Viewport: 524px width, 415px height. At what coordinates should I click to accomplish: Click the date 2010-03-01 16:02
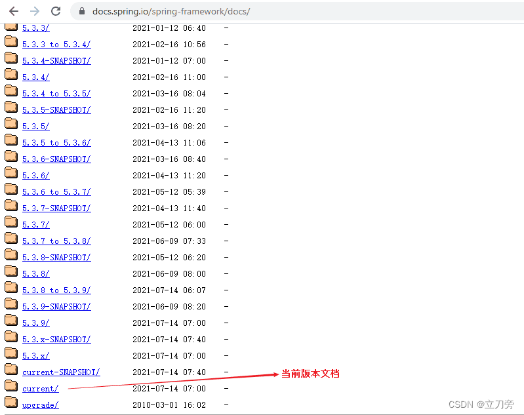pyautogui.click(x=169, y=405)
